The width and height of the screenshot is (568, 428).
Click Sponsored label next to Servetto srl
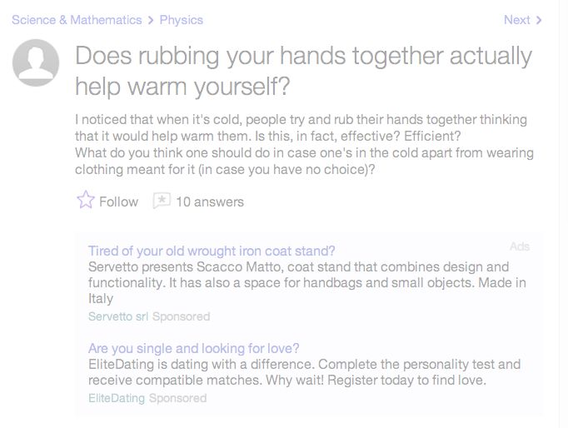pyautogui.click(x=181, y=316)
